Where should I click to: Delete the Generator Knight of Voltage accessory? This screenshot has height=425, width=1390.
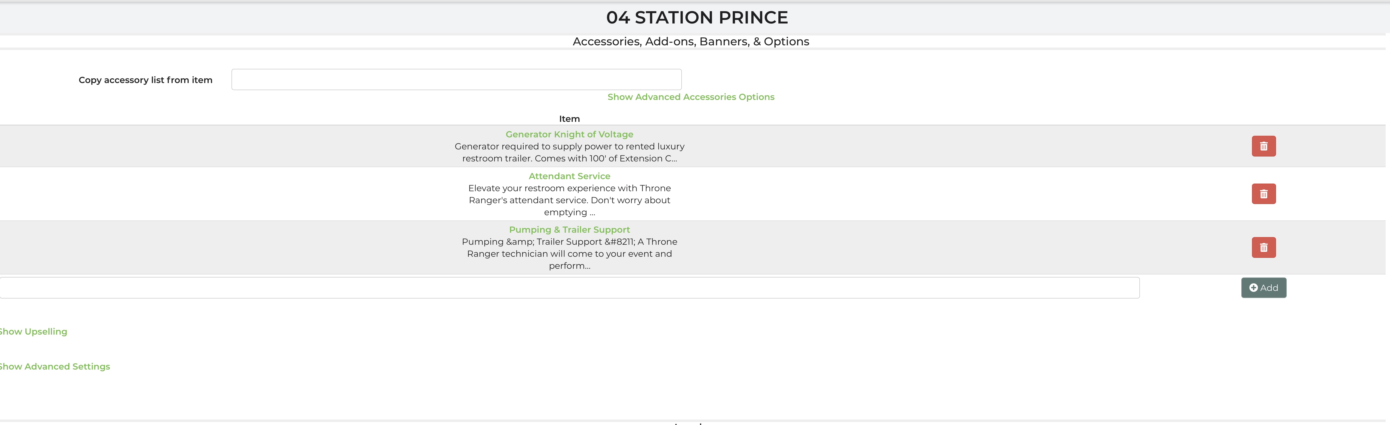(x=1263, y=146)
